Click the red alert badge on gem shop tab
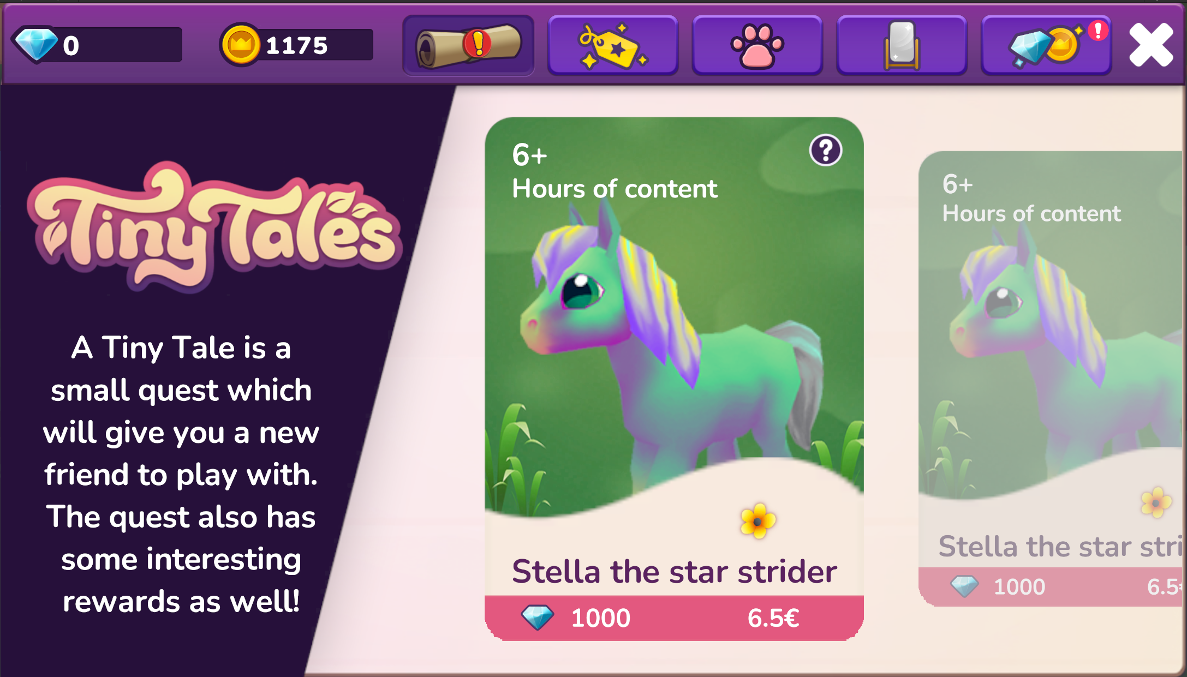Screen dimensions: 1187x677 tap(1098, 31)
